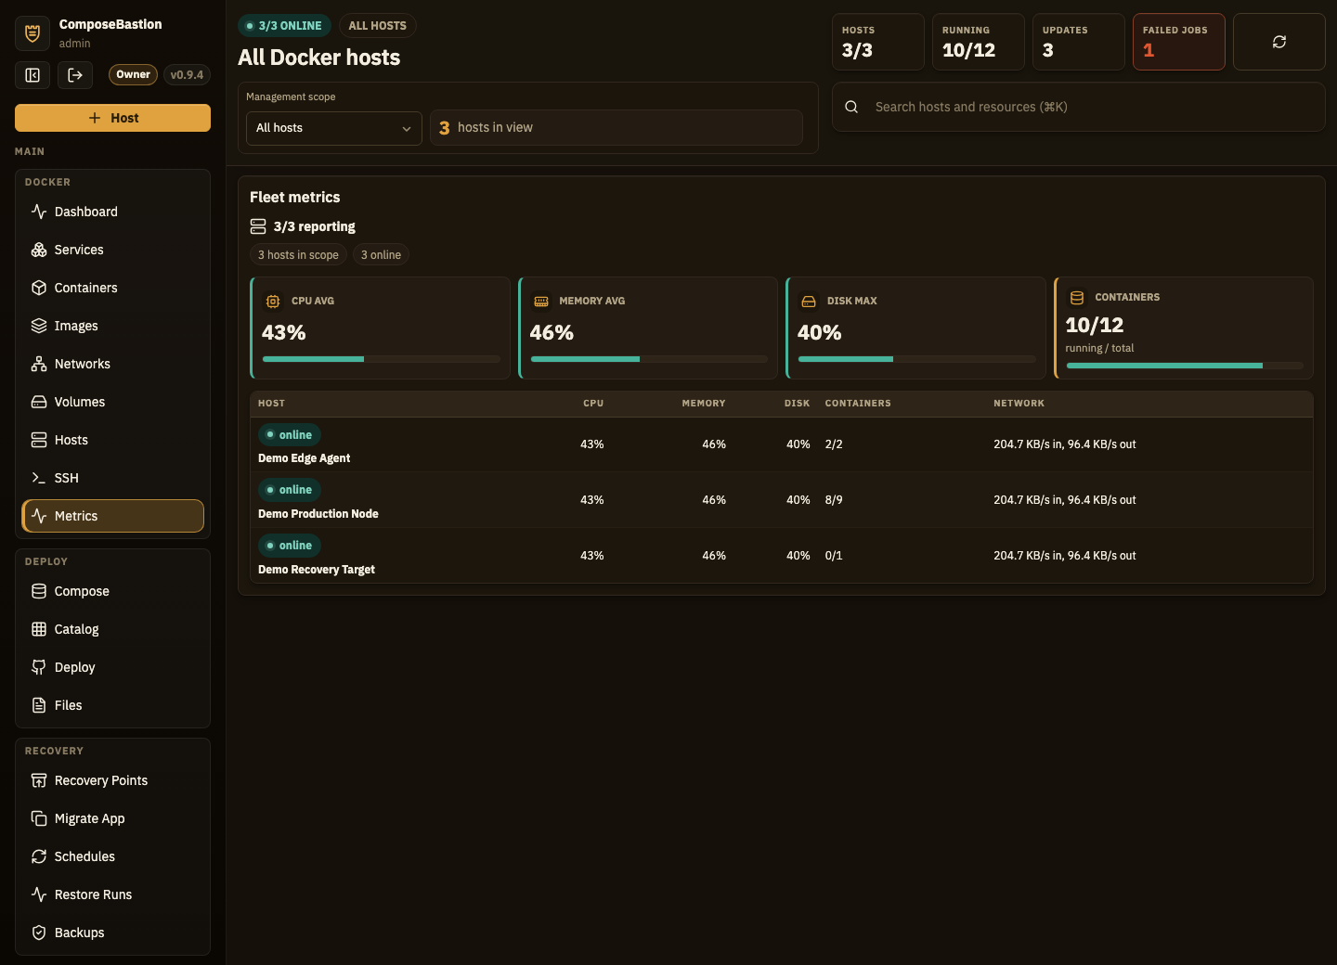Click the v0.9.4 version badge
The height and width of the screenshot is (965, 1337).
187,75
